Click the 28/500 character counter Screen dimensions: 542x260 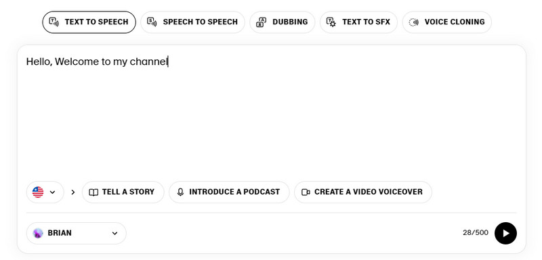pos(476,233)
